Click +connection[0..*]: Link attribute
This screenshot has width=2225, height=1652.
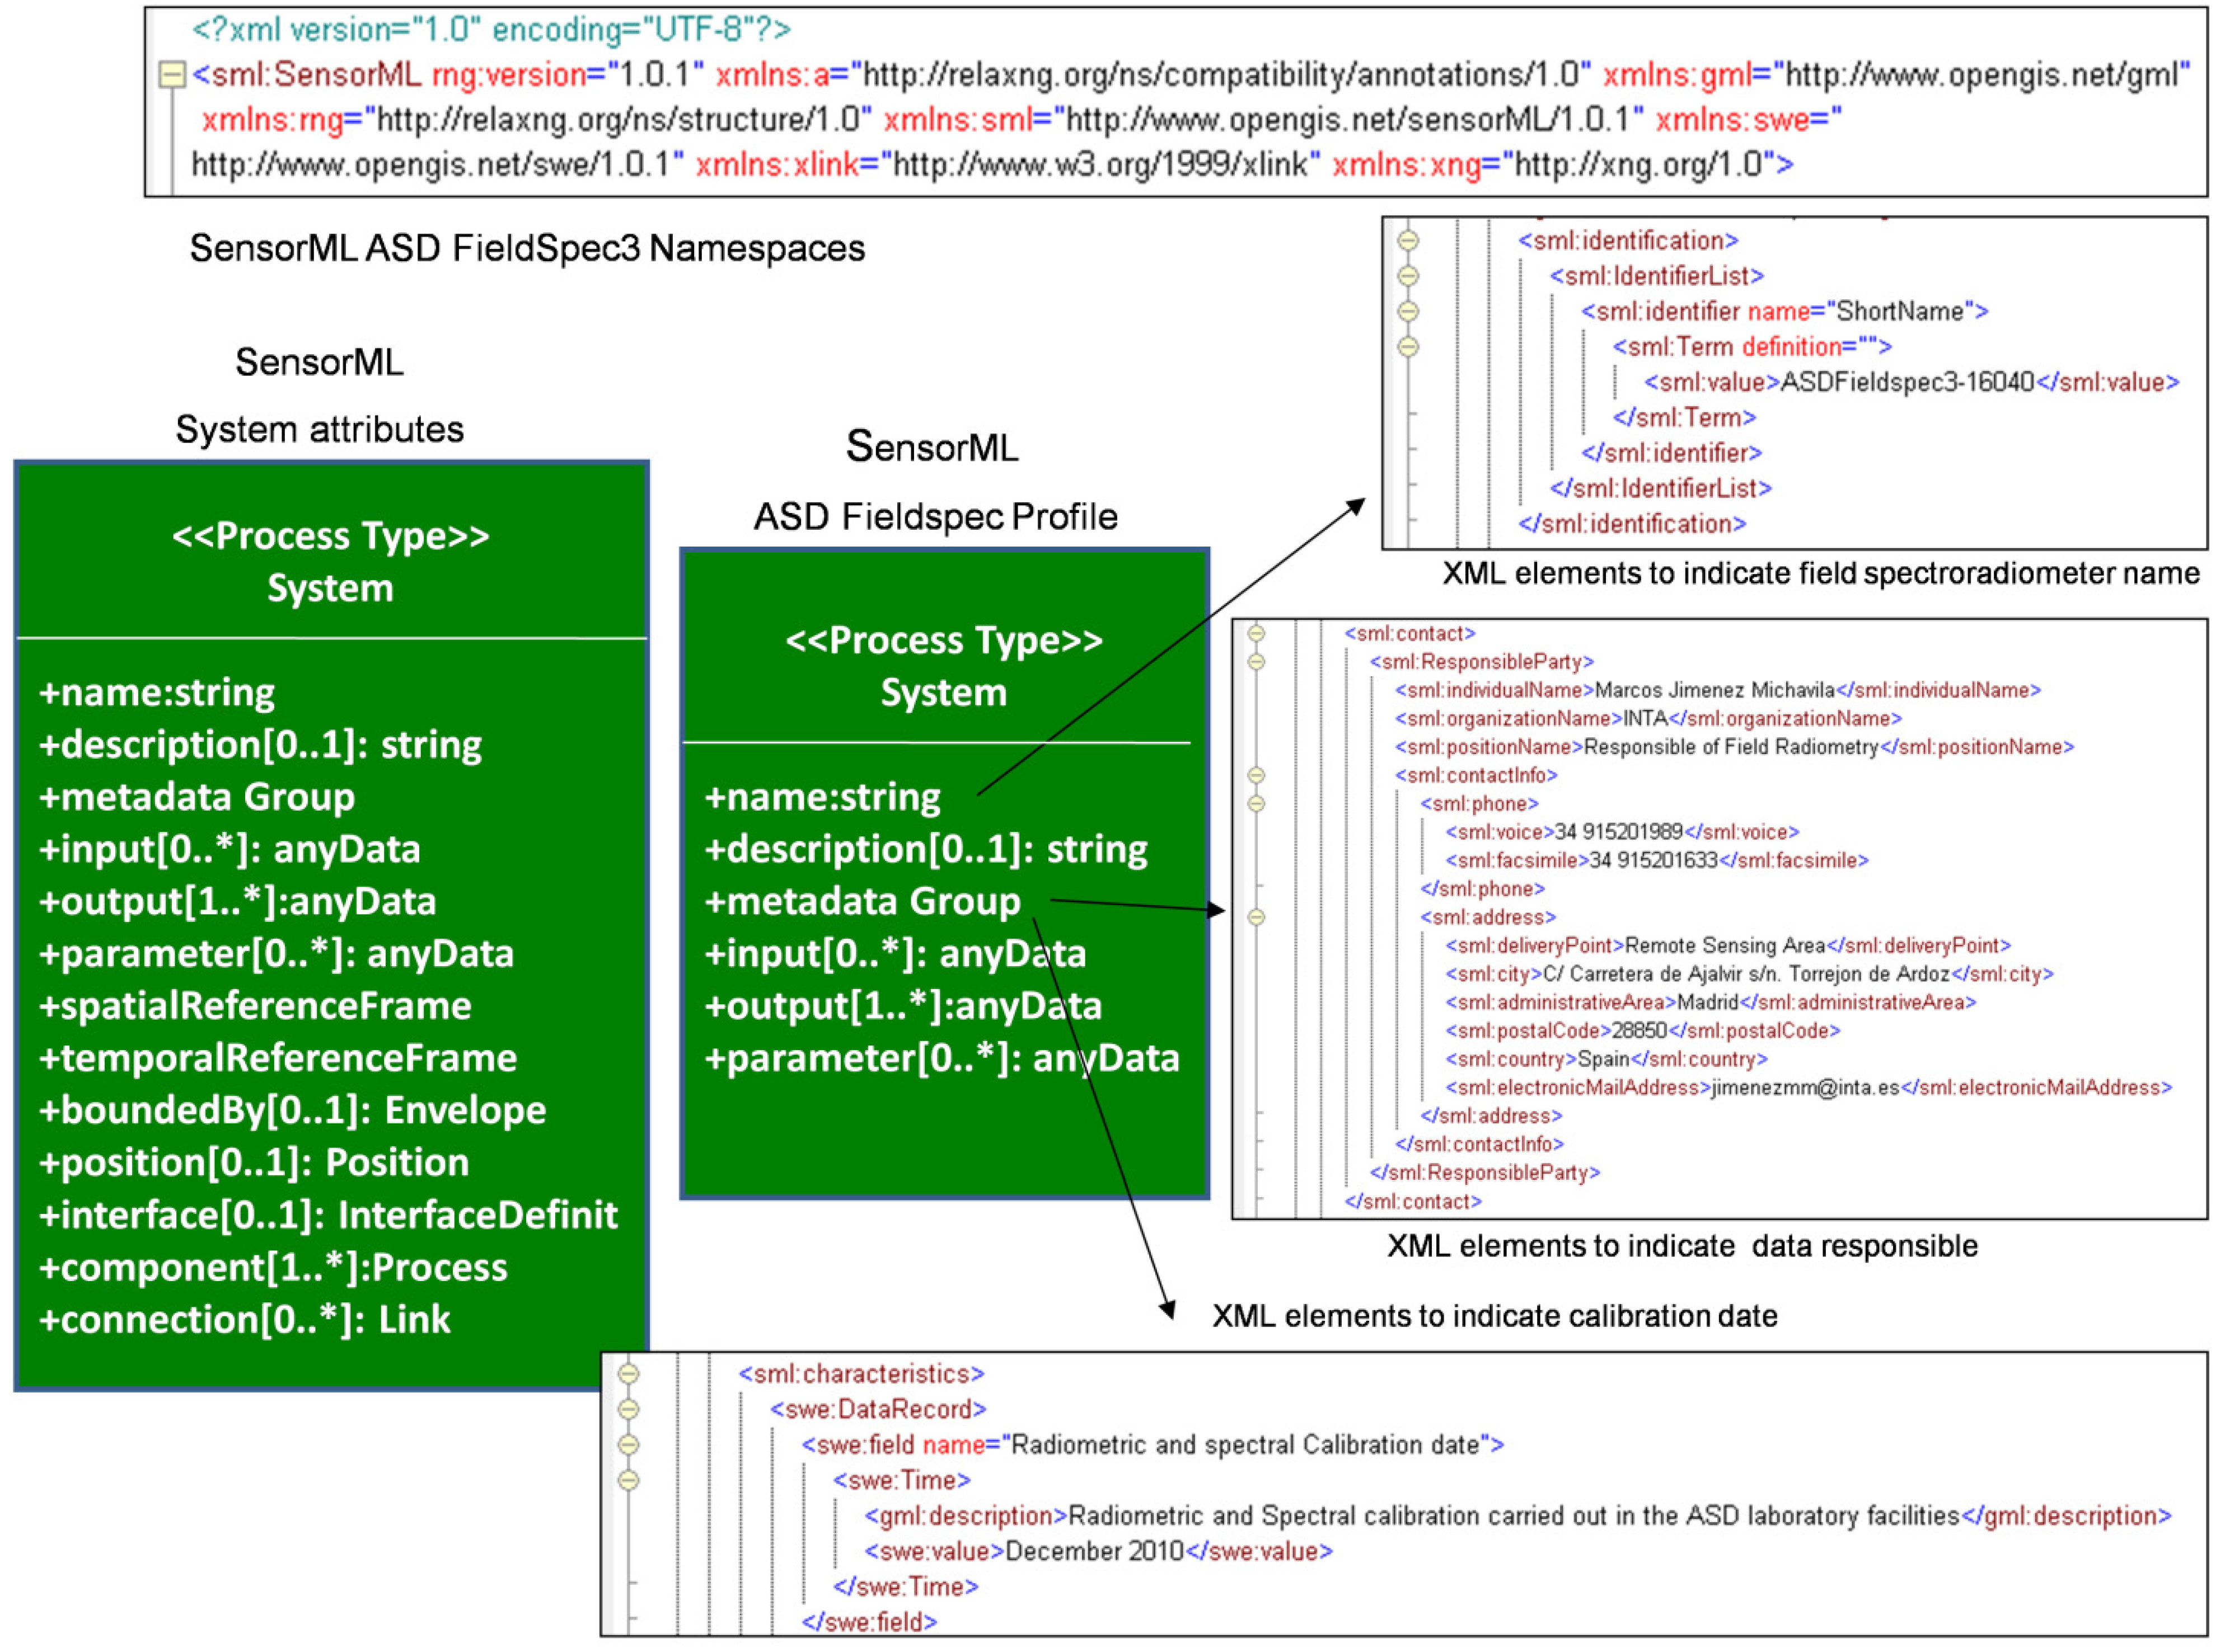click(244, 1321)
